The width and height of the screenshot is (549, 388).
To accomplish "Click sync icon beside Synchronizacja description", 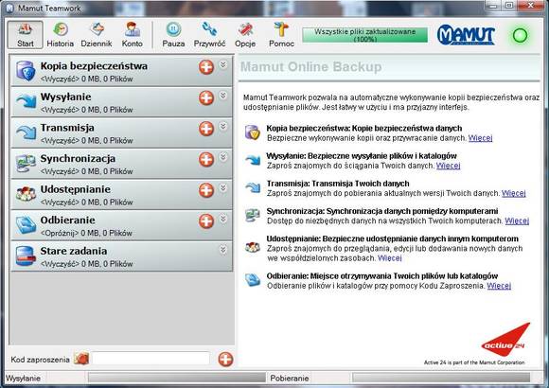I will pyautogui.click(x=253, y=215).
